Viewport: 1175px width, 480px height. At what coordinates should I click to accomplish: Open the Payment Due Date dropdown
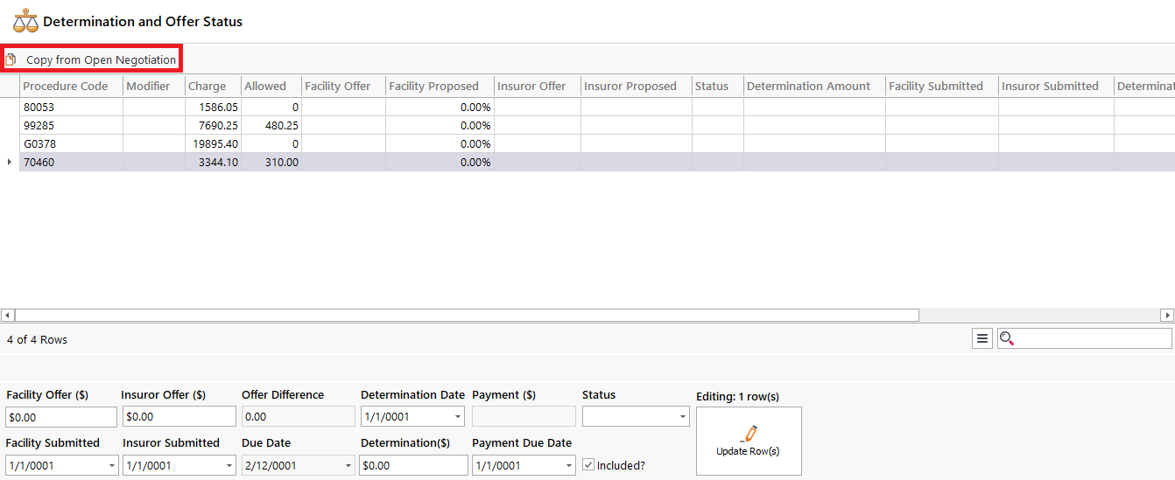tap(568, 466)
